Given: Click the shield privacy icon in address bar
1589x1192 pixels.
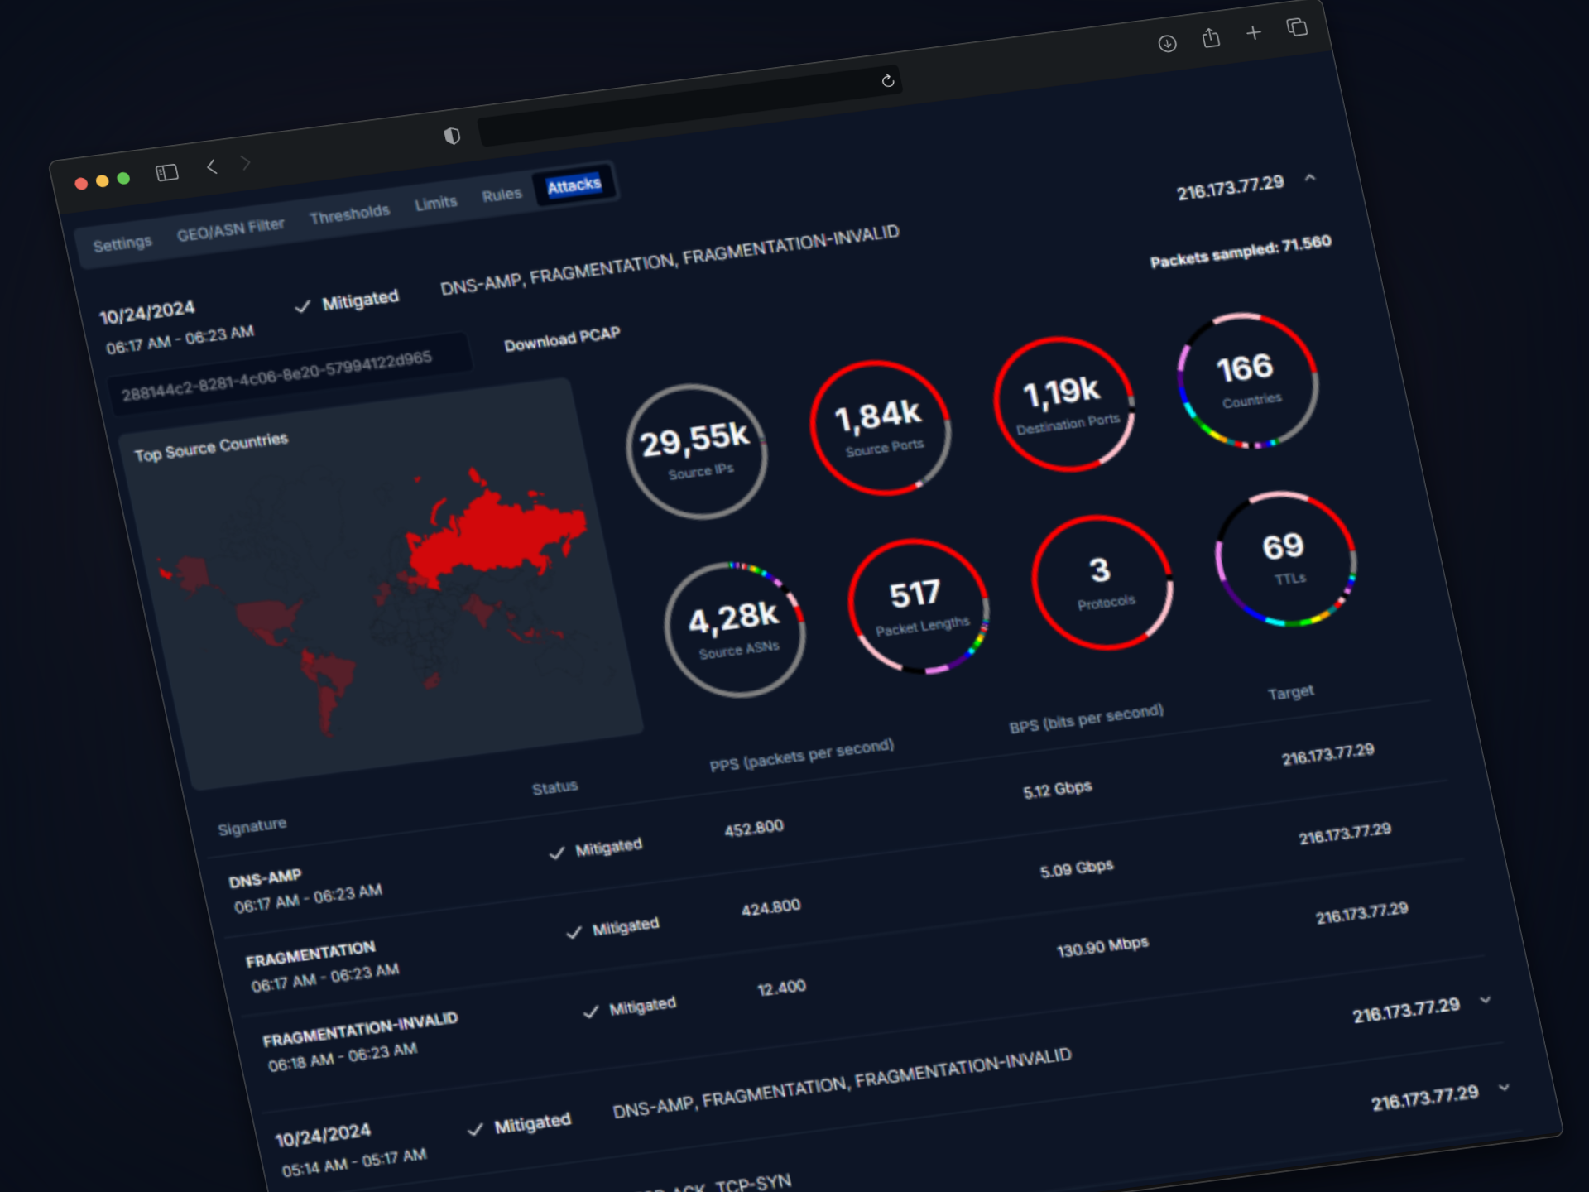Looking at the screenshot, I should (454, 135).
